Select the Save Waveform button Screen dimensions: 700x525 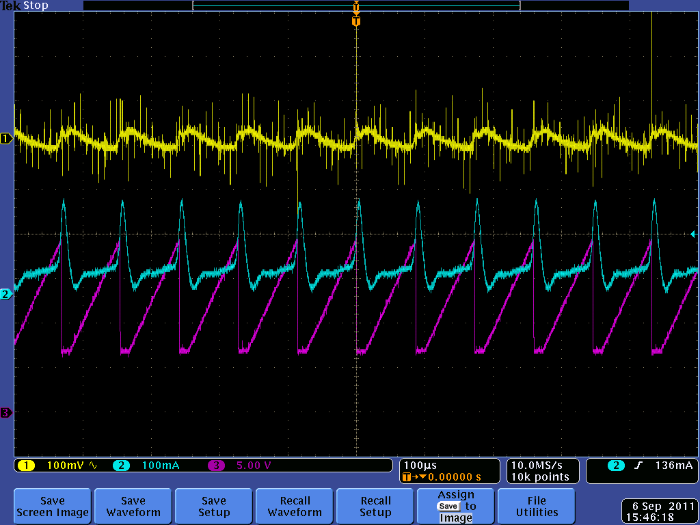pyautogui.click(x=133, y=507)
